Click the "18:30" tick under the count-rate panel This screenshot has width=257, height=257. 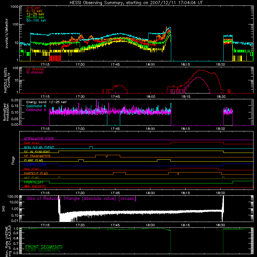(220, 65)
